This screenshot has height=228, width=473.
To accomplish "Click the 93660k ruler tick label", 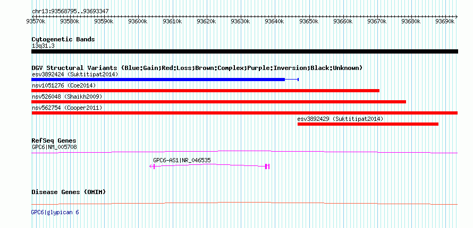I will (343, 21).
